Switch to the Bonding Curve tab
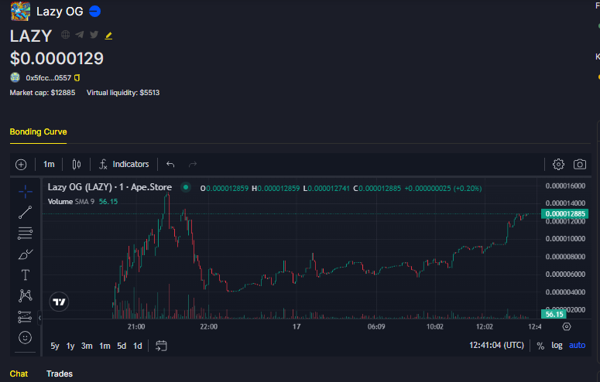Screen dimensions: 600x382 (x=38, y=132)
